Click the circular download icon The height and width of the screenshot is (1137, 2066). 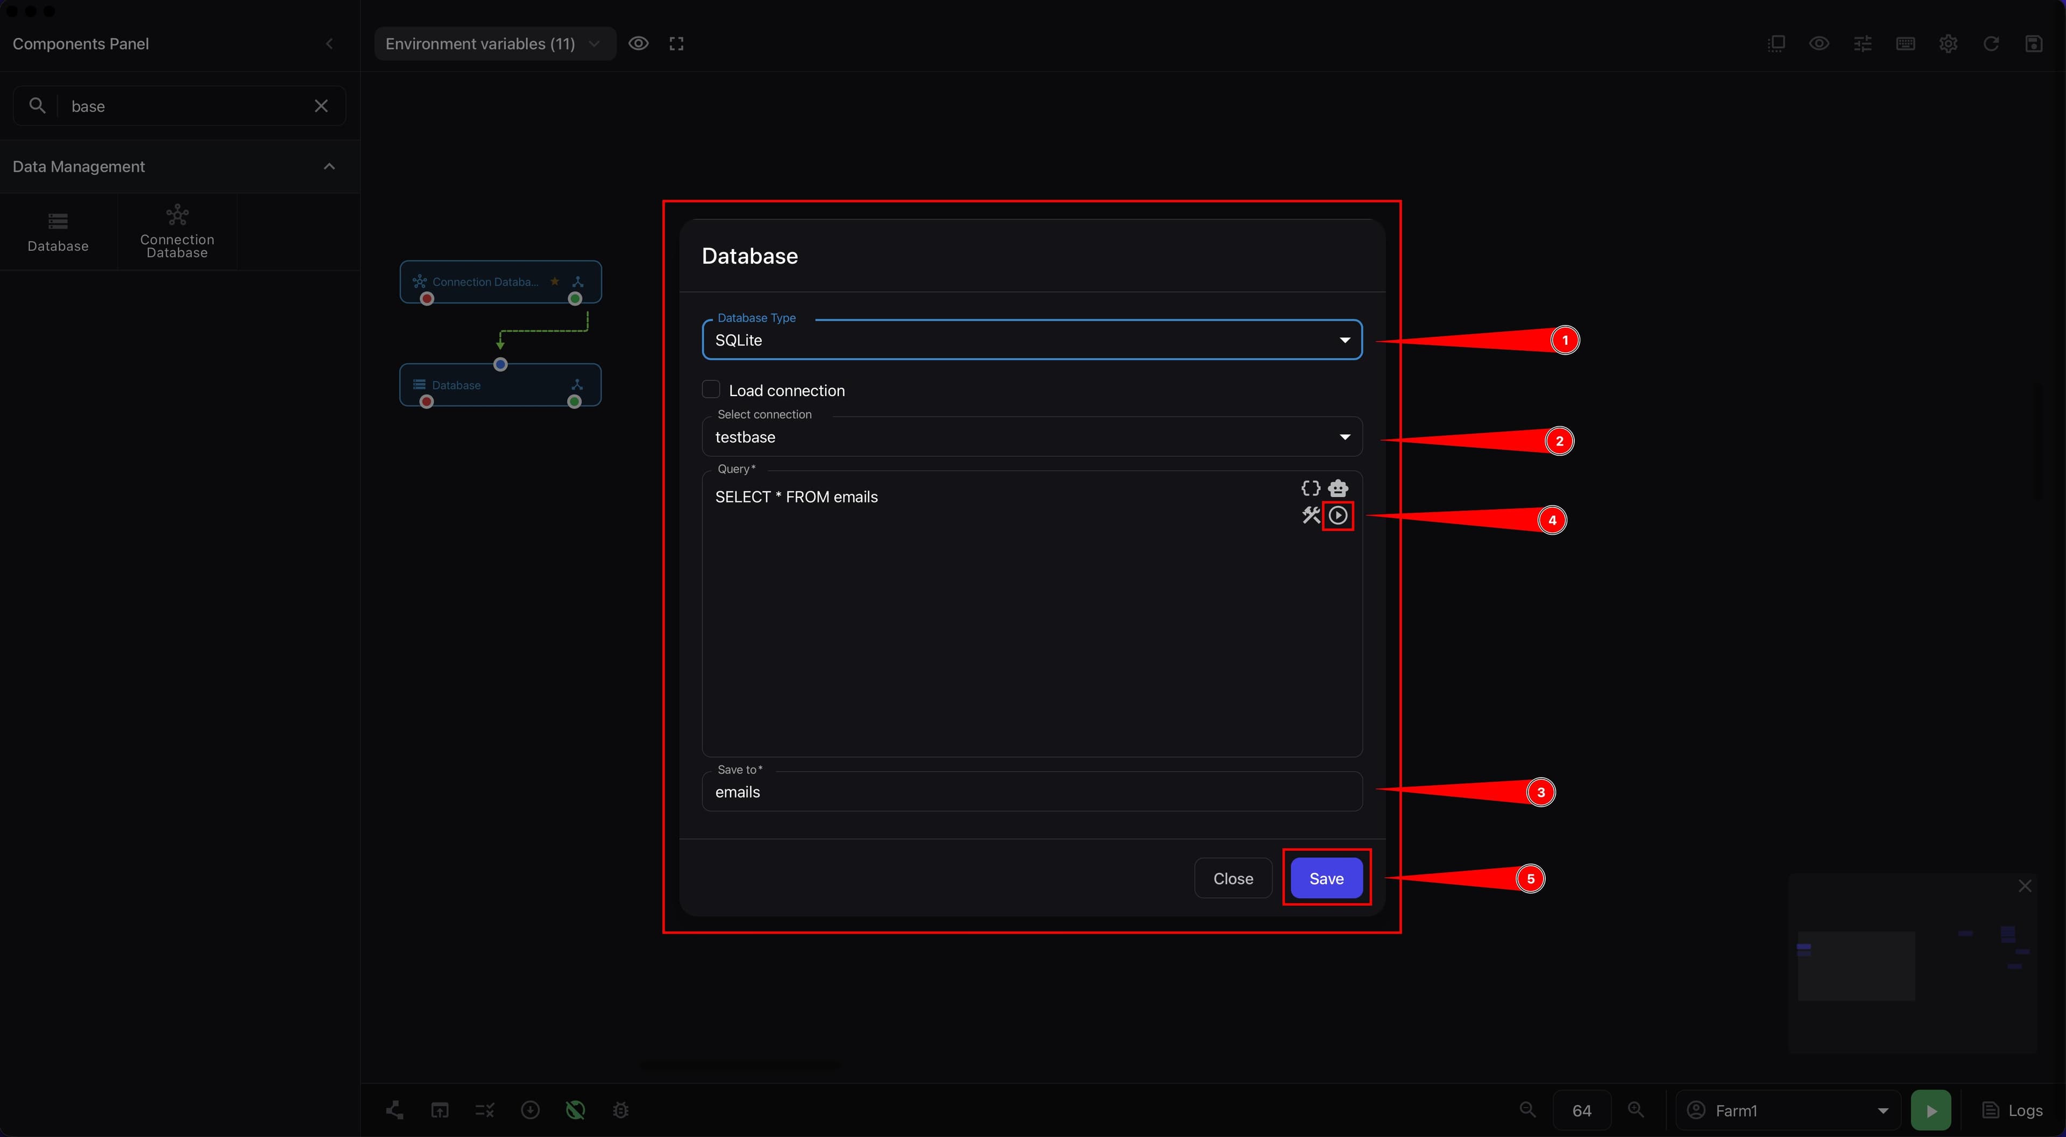click(x=530, y=1111)
